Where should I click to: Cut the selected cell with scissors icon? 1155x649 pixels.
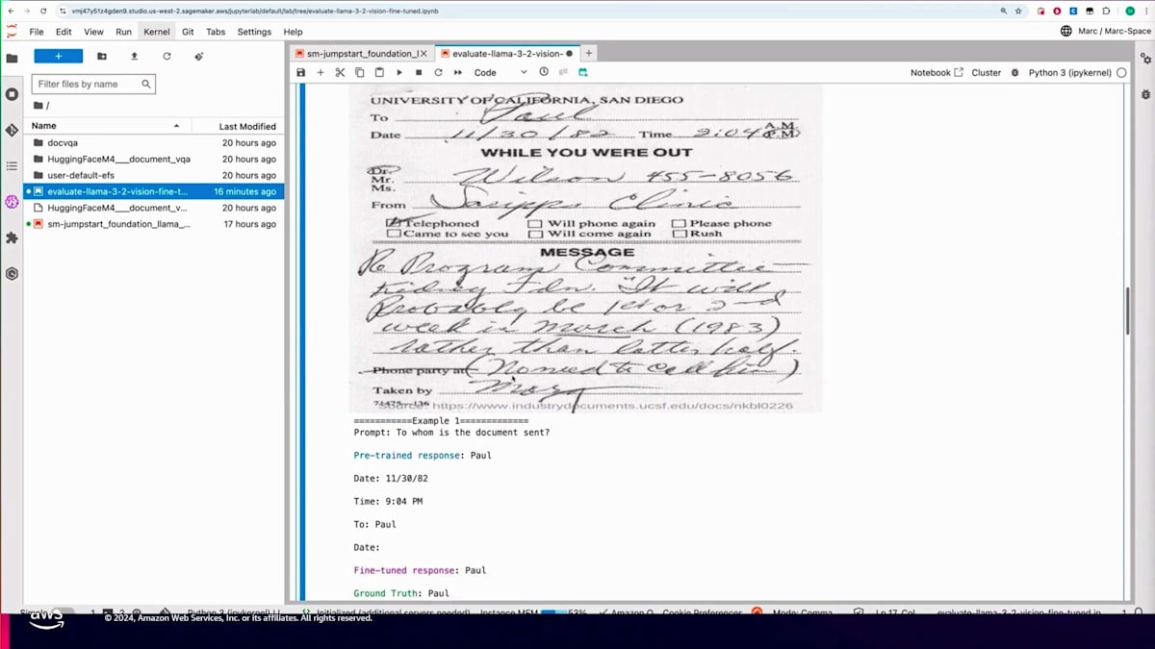point(340,72)
